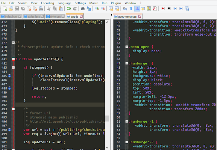Collapse the .menu-open rule at line 43
This screenshot has width=217, height=150.
point(127,47)
